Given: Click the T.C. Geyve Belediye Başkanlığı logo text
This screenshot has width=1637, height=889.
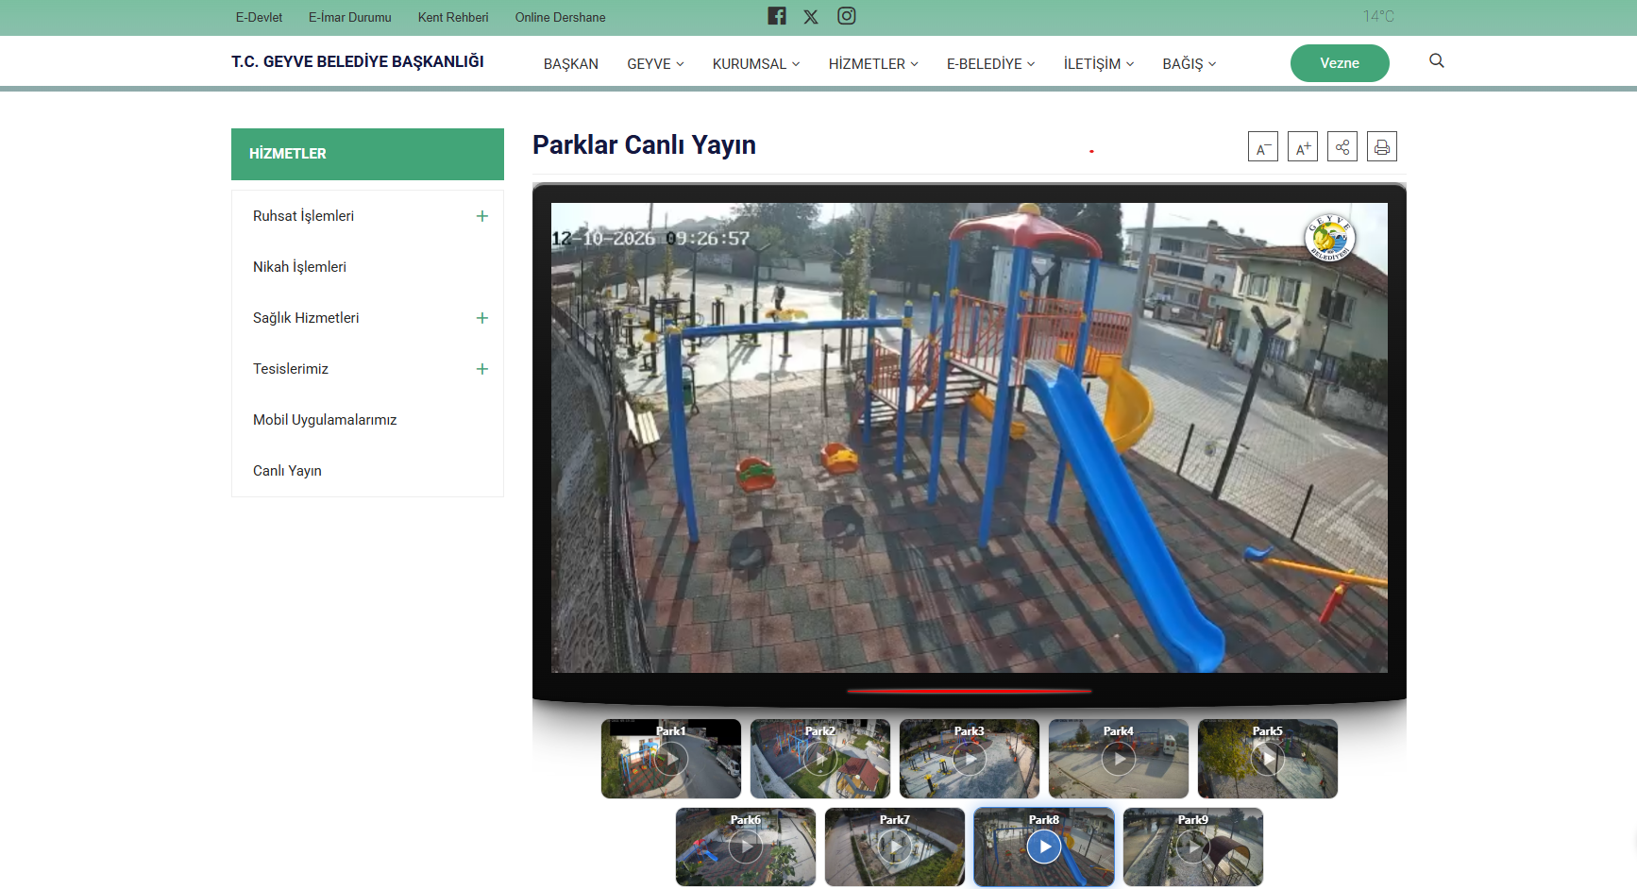Looking at the screenshot, I should click(358, 61).
